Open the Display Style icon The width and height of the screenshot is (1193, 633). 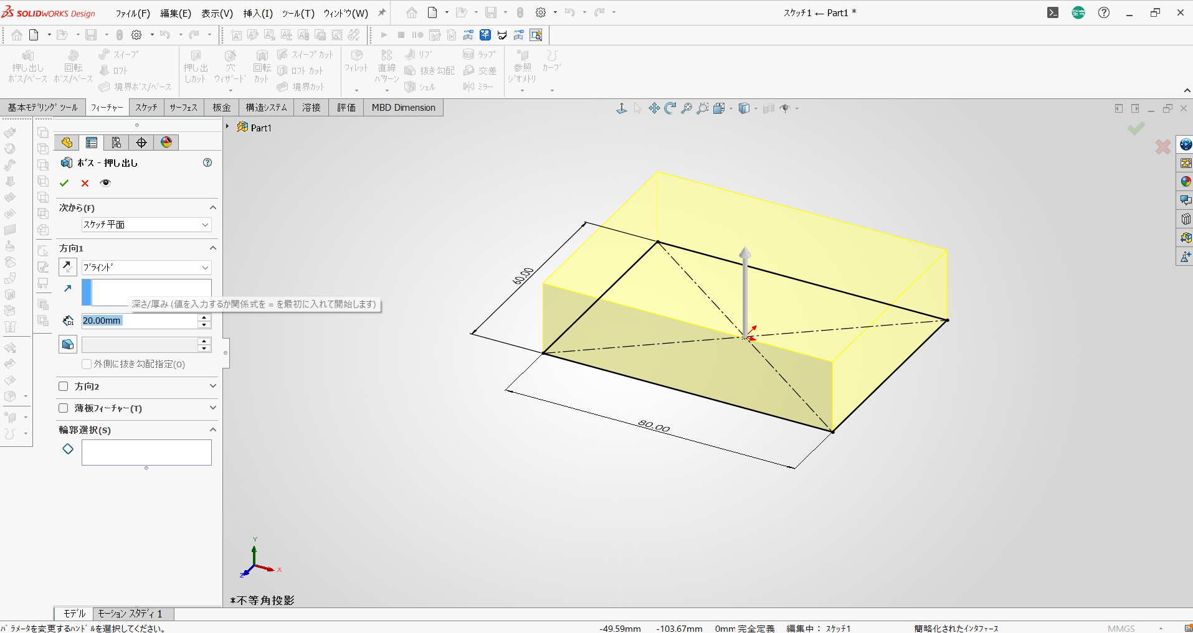pos(744,108)
